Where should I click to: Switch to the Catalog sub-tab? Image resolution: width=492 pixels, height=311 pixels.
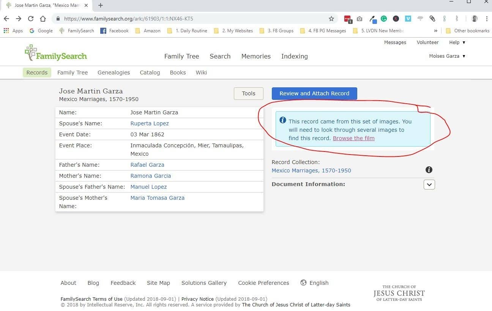(x=150, y=73)
